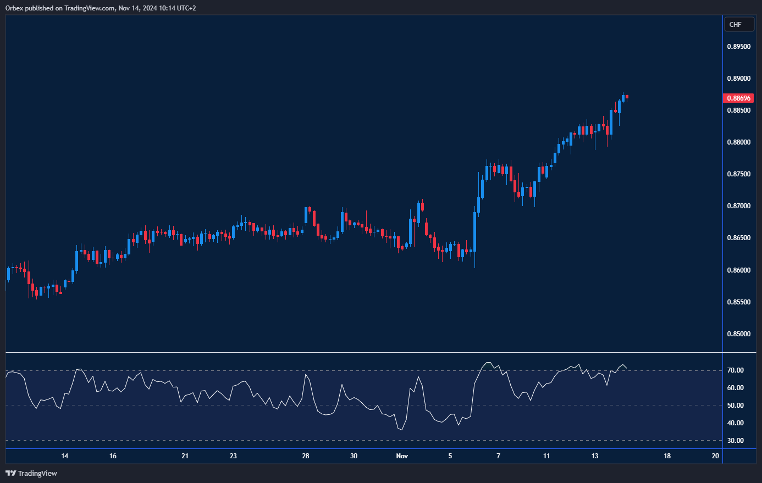Click date 7 on the time axis
Image resolution: width=762 pixels, height=483 pixels.
click(x=498, y=456)
